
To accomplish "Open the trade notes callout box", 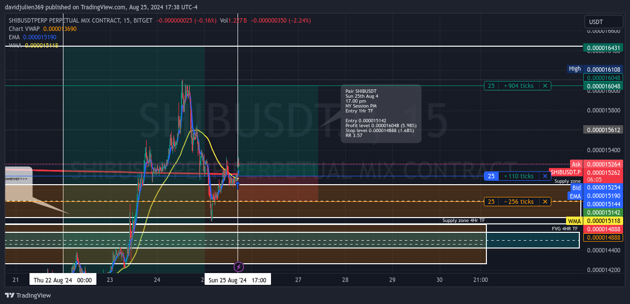I will [381, 114].
